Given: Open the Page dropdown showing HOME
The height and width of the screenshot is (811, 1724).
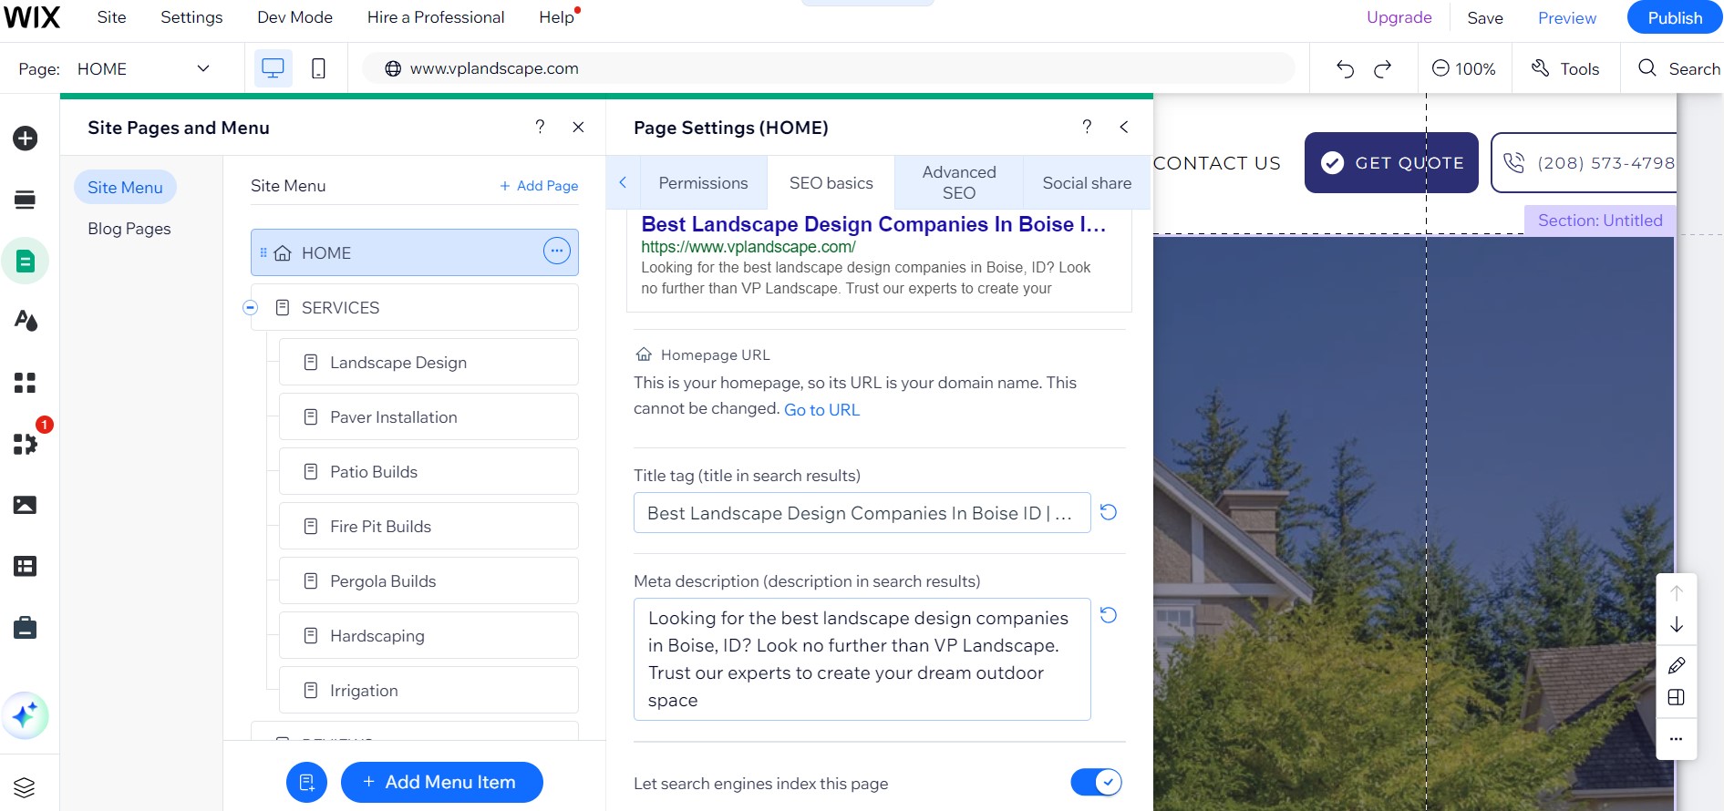Looking at the screenshot, I should pos(143,69).
